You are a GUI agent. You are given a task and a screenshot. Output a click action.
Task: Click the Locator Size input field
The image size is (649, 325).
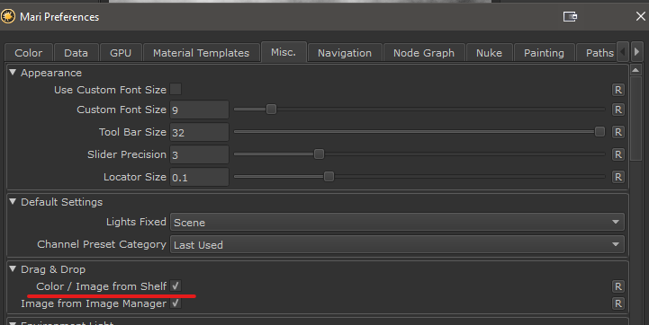coord(199,177)
